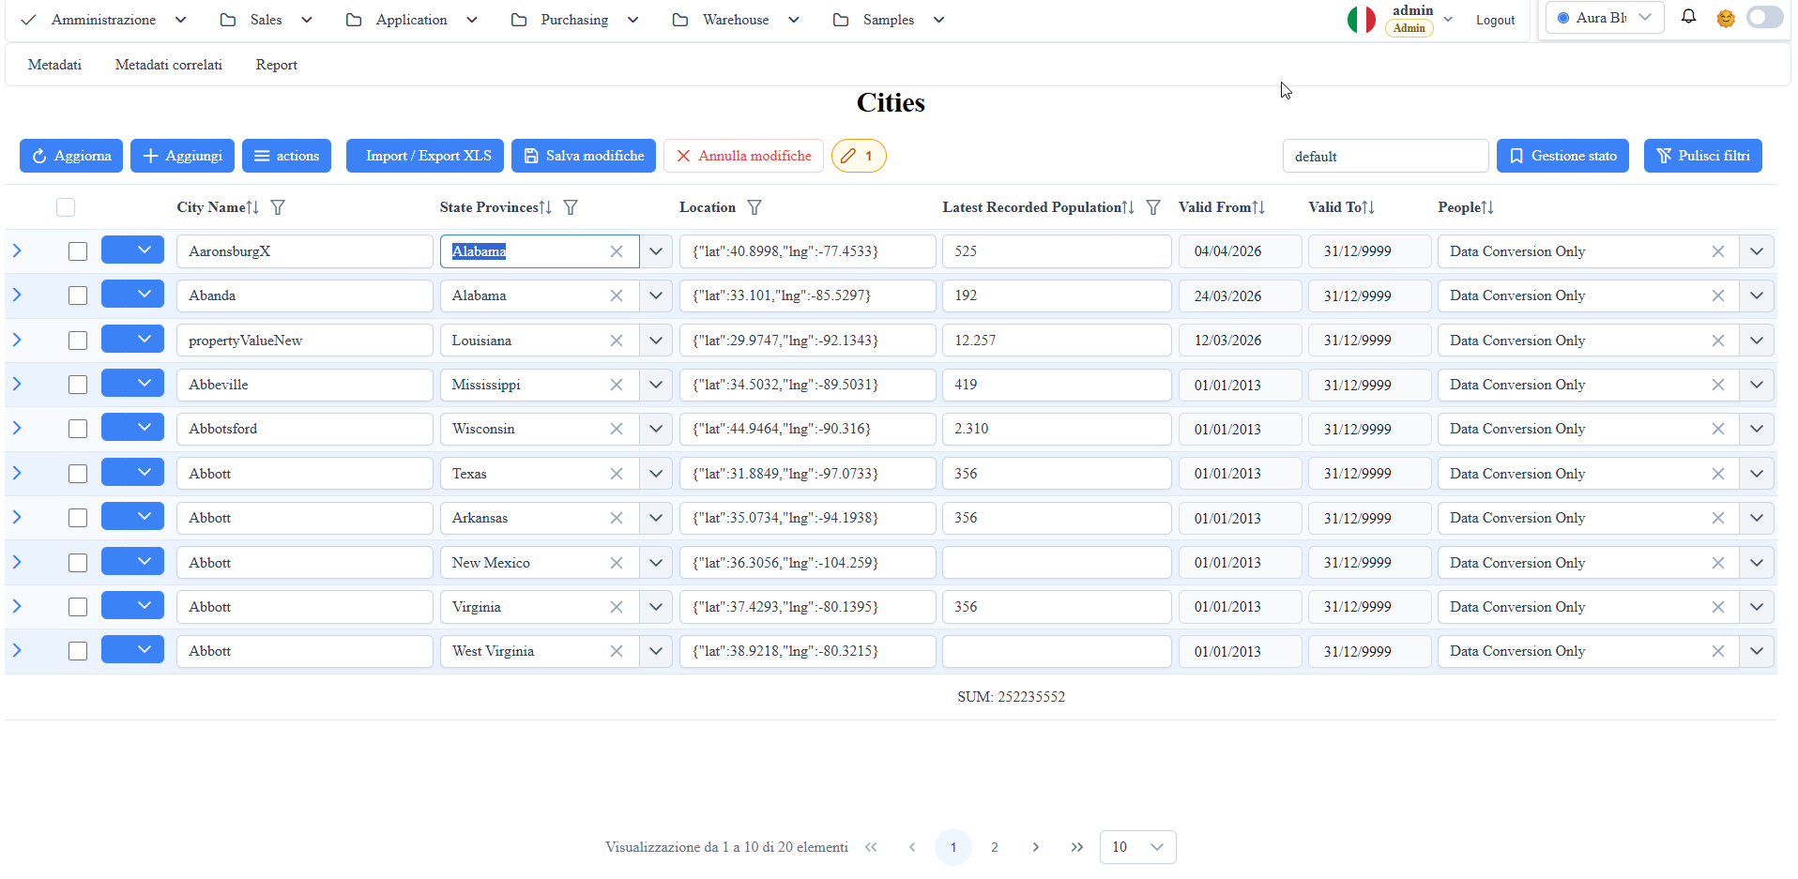Clear People value in Abanda row
The width and height of the screenshot is (1798, 879).
point(1718,296)
